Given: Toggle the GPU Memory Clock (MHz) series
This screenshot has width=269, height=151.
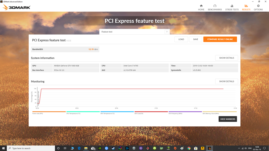Looking at the screenshot, I should pyautogui.click(x=220, y=113).
